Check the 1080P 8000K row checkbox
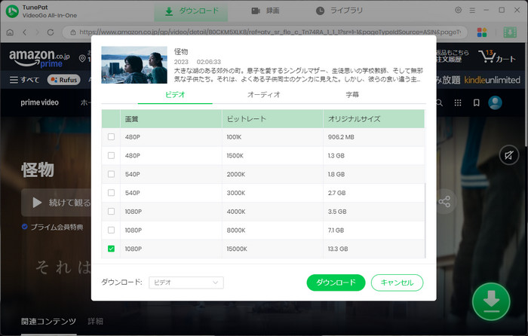Image resolution: width=528 pixels, height=336 pixels. pos(111,230)
